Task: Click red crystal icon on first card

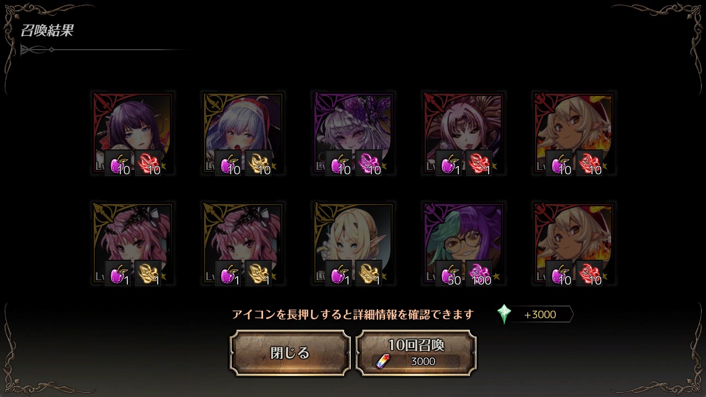Action: [x=148, y=163]
